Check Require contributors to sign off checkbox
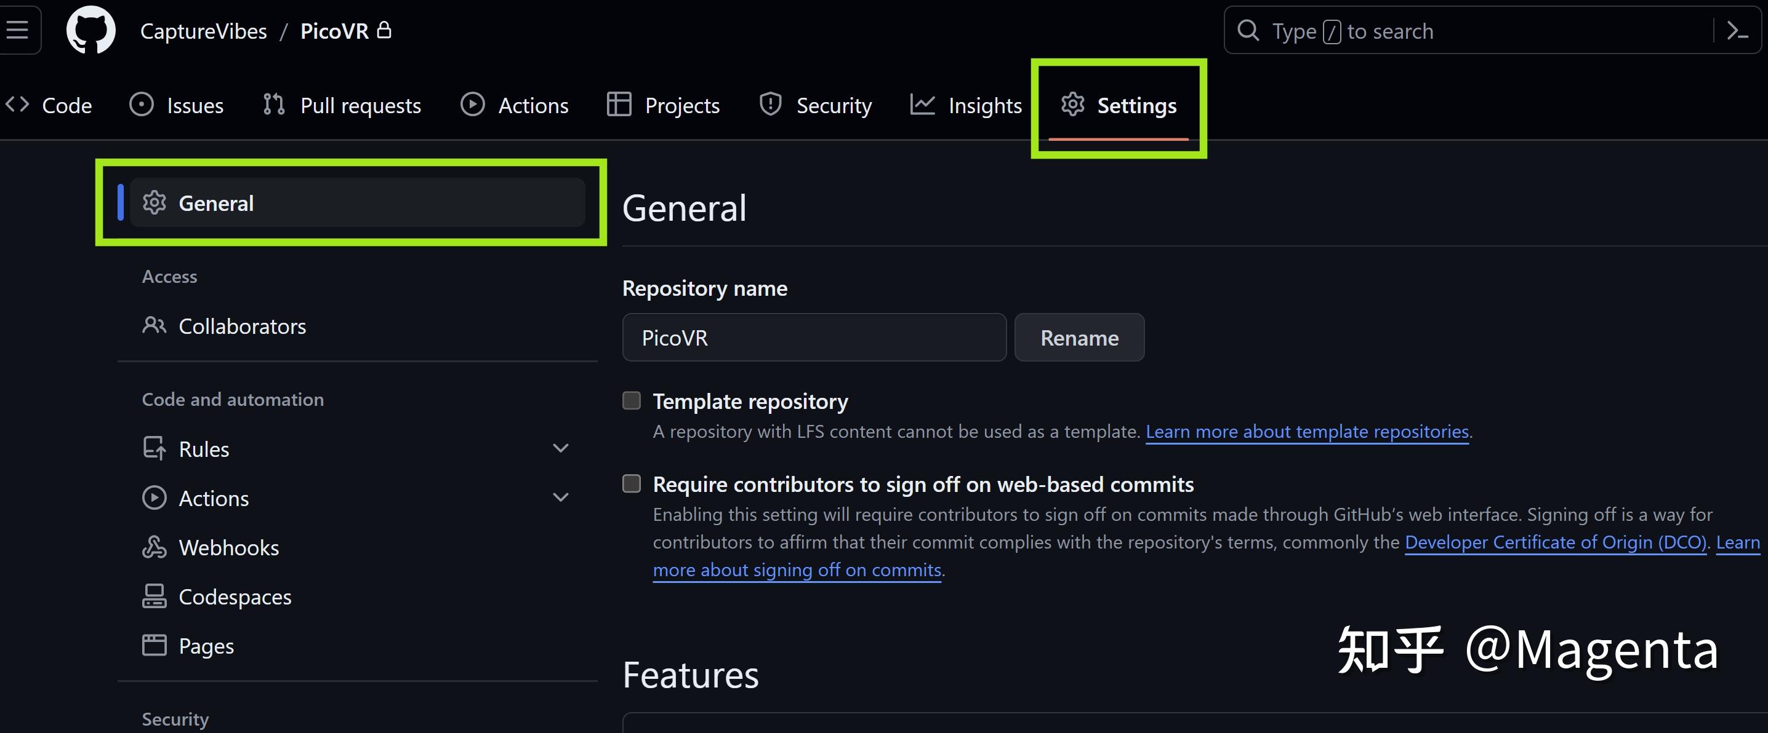The width and height of the screenshot is (1768, 733). 632,483
